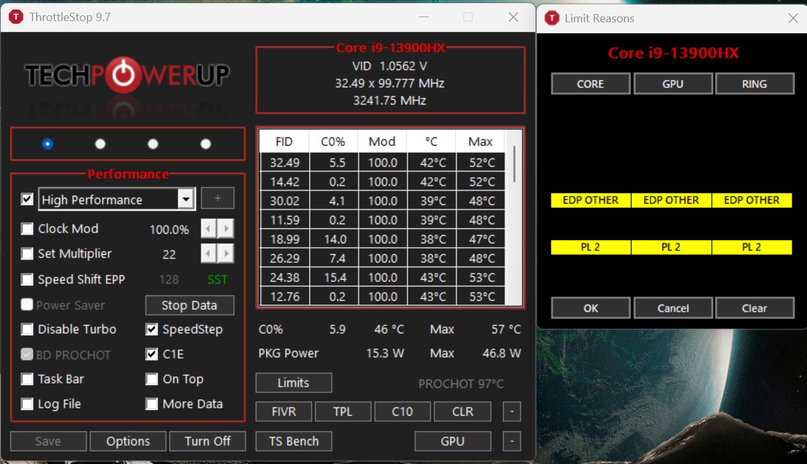Image resolution: width=807 pixels, height=464 pixels.
Task: Click the minus button next to GPU
Action: click(512, 441)
